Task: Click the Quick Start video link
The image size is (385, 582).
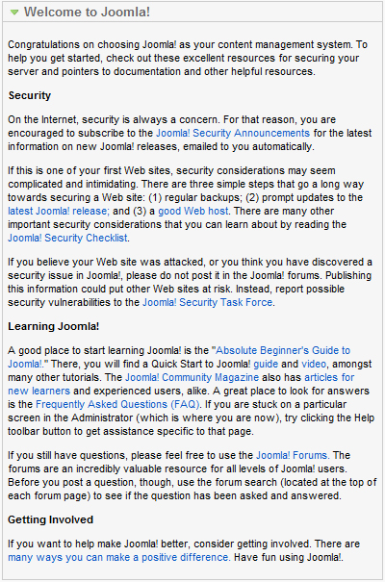Action: 314,364
